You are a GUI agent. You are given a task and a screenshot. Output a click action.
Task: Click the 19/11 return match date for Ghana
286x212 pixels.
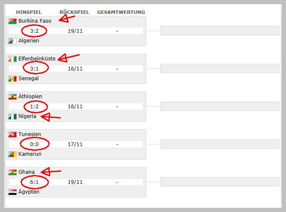[75, 182]
